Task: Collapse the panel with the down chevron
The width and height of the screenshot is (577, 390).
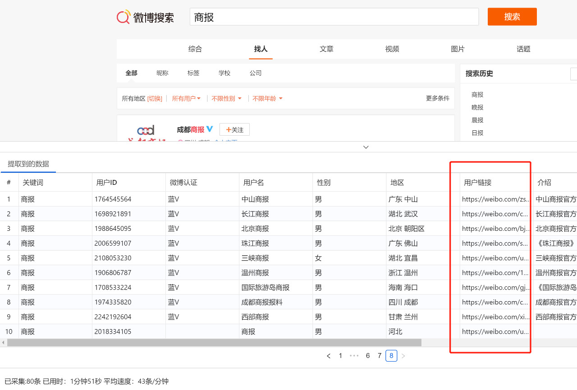Action: pos(366,147)
